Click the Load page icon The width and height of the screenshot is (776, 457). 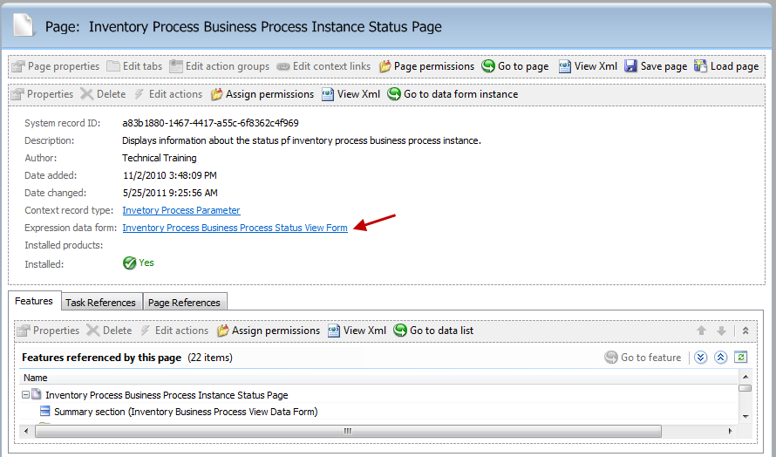click(x=700, y=66)
